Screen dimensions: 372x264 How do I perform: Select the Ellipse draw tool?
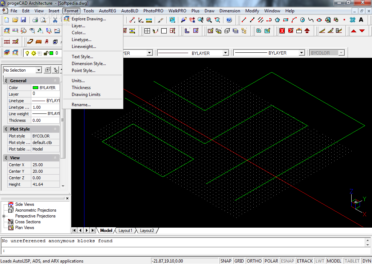coord(319,20)
